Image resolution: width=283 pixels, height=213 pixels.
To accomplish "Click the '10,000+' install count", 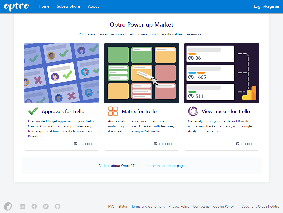I will click(165, 144).
